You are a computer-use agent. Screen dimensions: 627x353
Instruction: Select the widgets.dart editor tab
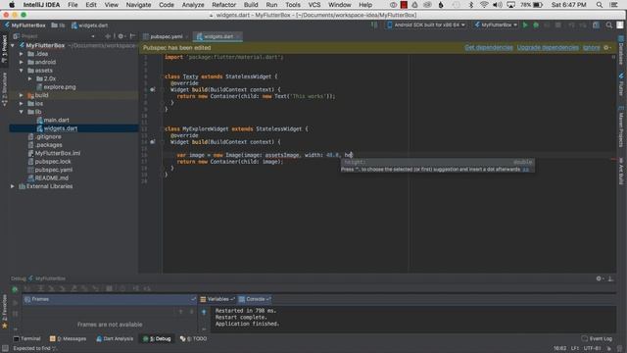pyautogui.click(x=217, y=36)
